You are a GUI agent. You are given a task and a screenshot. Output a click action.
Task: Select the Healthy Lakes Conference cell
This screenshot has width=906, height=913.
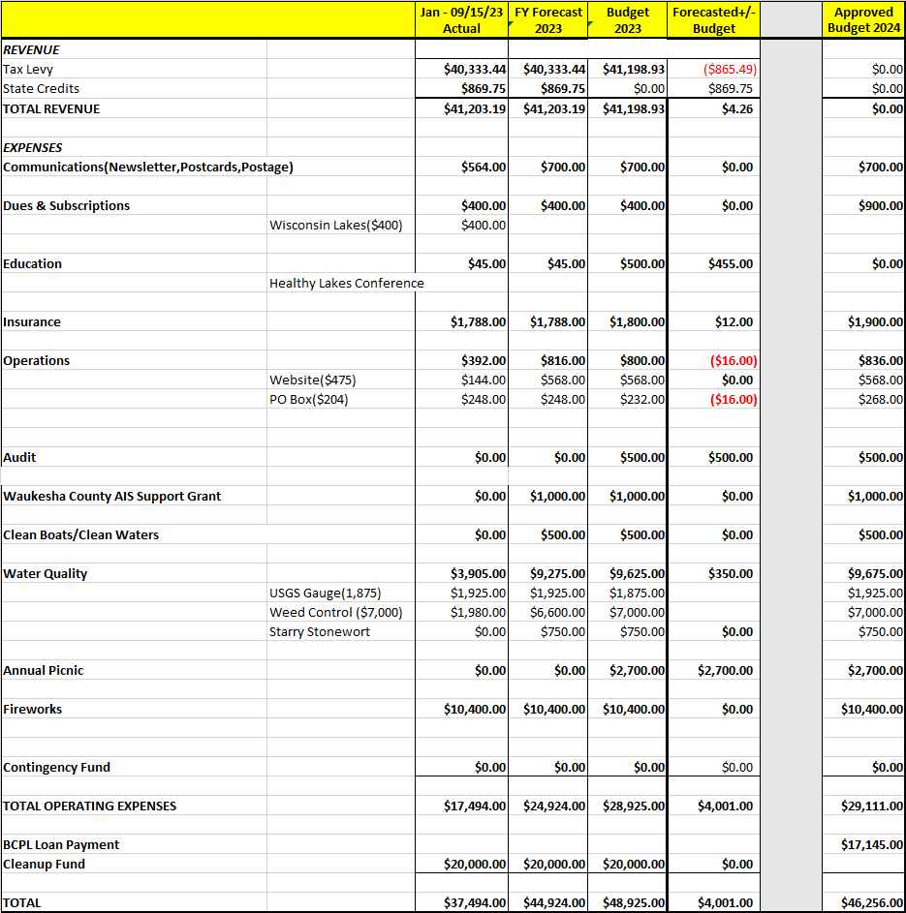(x=347, y=283)
